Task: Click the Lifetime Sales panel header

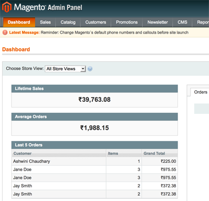Action: pos(95,89)
